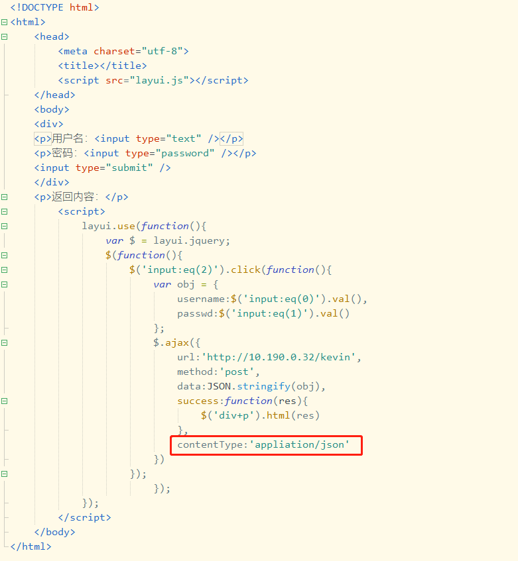518x561 pixels.
Task: Click the script src="layui.js" line
Action: (153, 81)
